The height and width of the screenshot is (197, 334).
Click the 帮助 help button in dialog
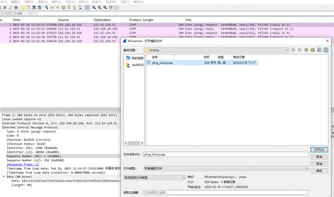(319, 171)
